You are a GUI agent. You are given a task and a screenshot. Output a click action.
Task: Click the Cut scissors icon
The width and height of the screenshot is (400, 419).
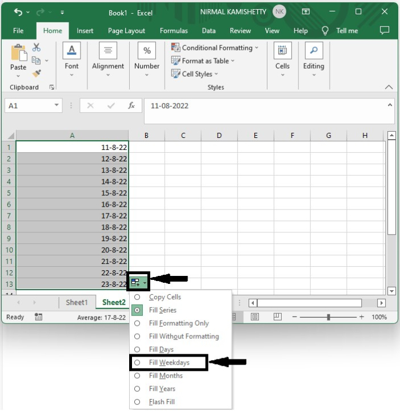coord(37,48)
